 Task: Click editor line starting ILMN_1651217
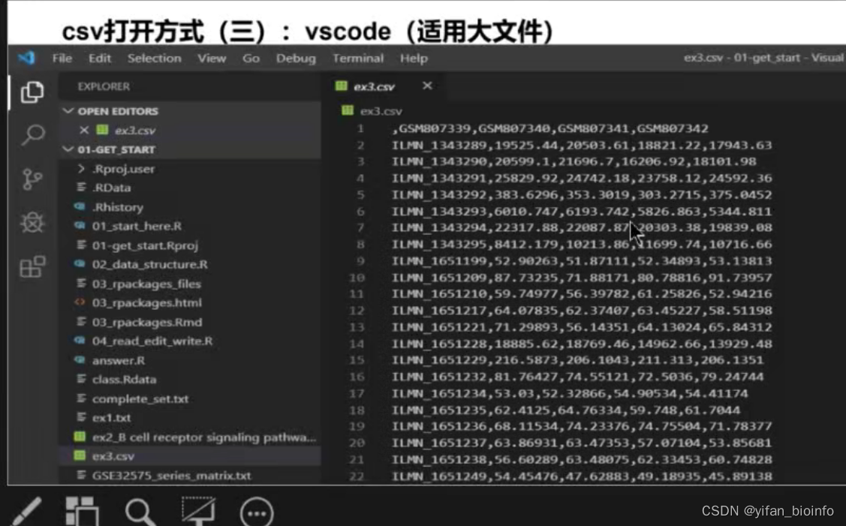tap(582, 311)
